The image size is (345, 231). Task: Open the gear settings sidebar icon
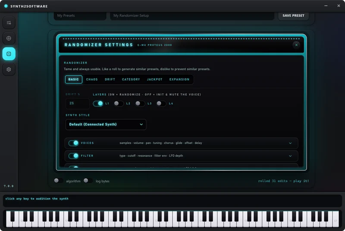point(9,70)
